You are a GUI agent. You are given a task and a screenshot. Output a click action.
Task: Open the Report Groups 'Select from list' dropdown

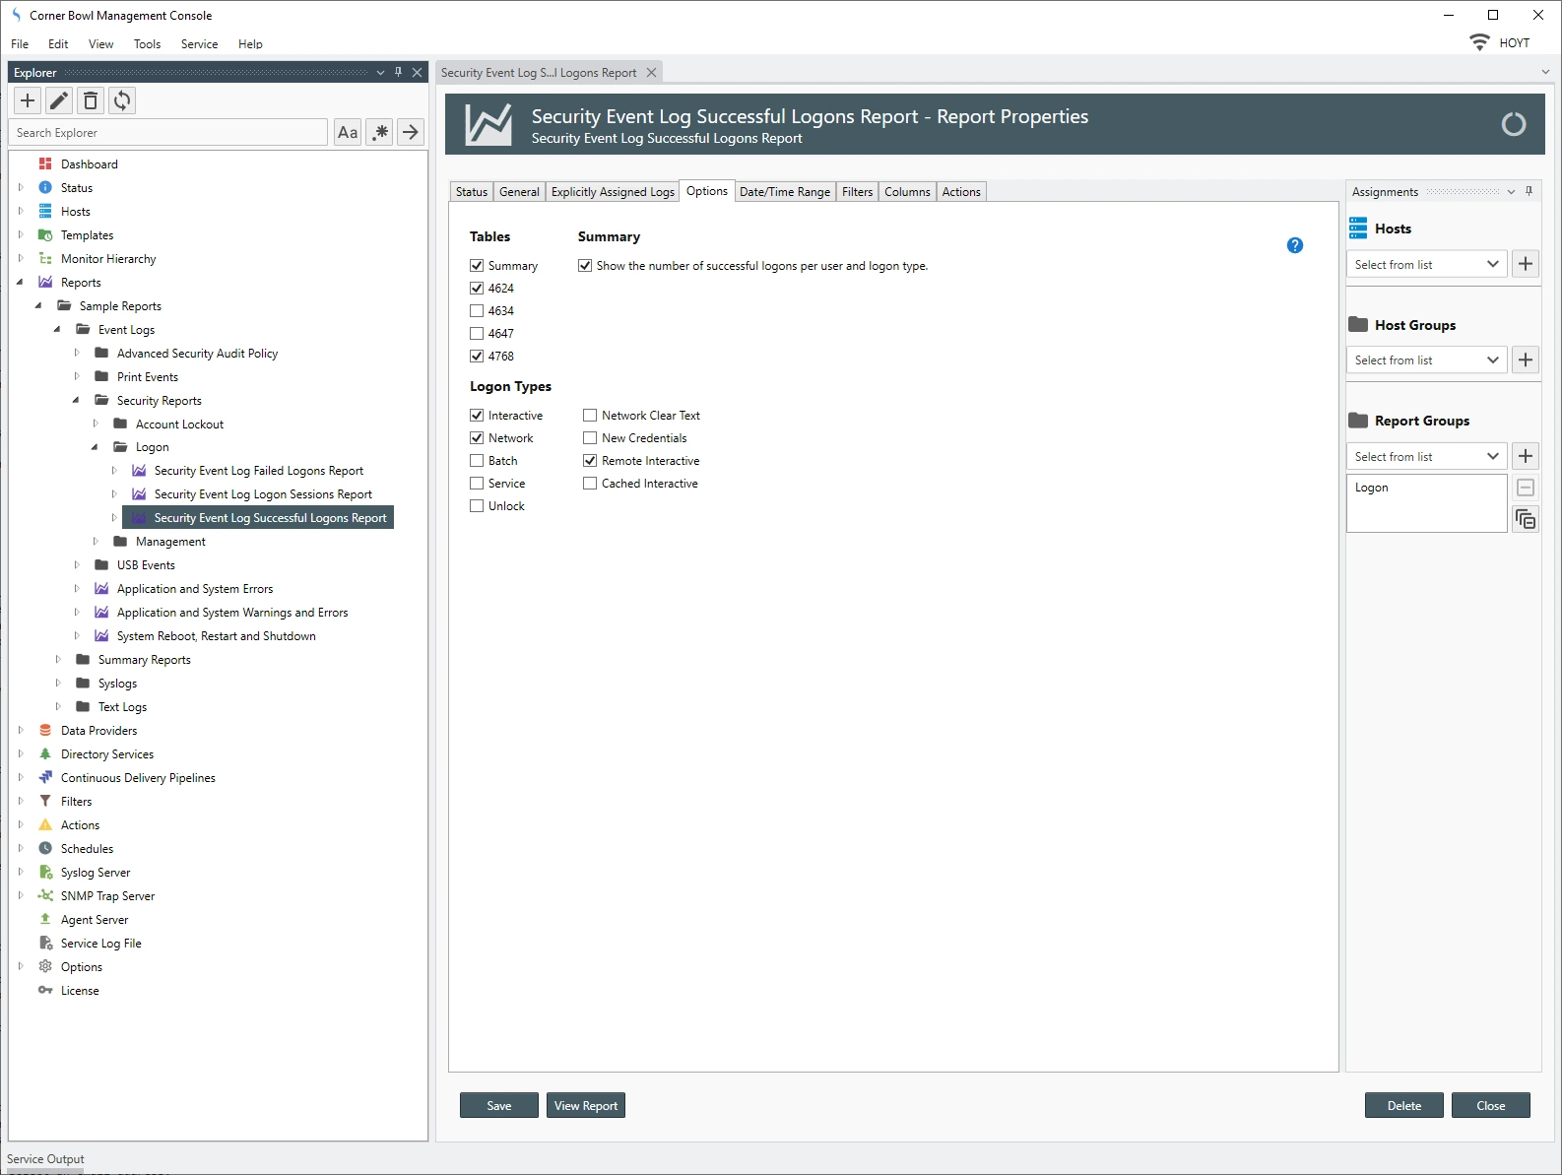tap(1426, 457)
